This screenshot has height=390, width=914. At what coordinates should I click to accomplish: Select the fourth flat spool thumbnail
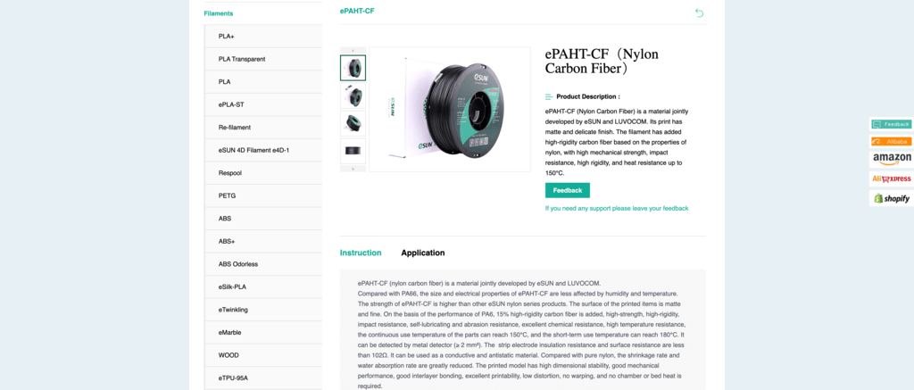(353, 151)
